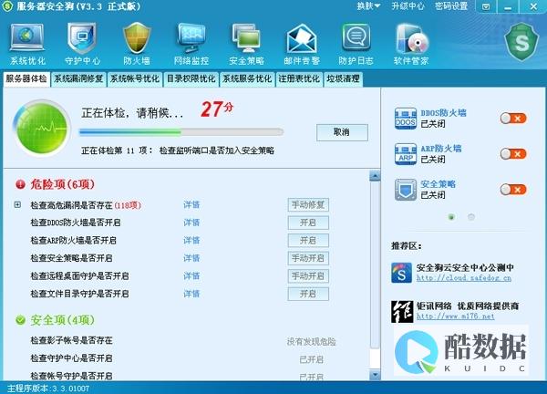
Task: Click the 检查影子帐号是否存在 row text
Action: tap(71, 340)
